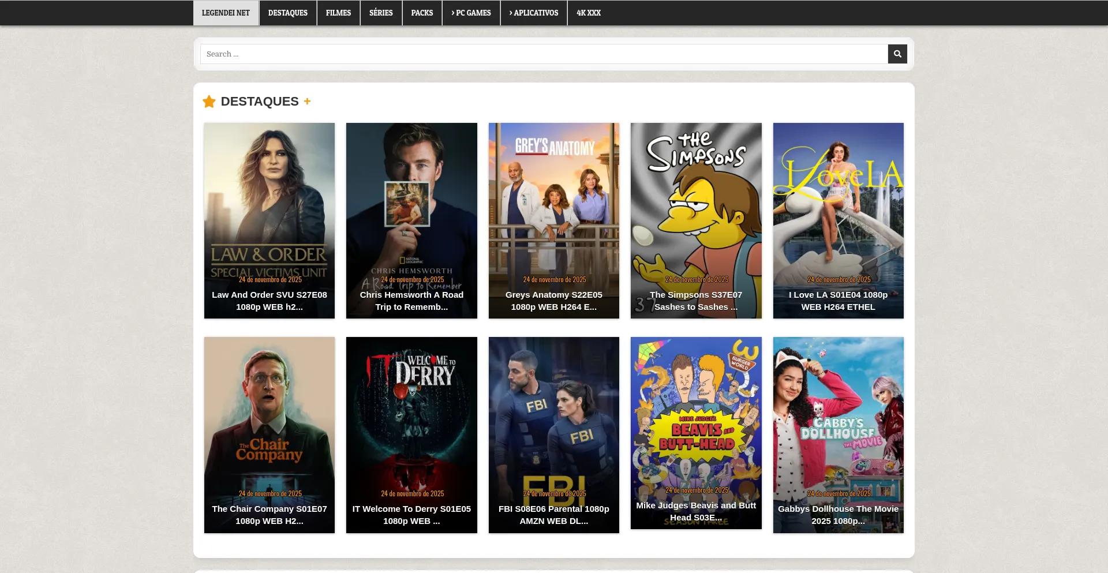The width and height of the screenshot is (1108, 573).
Task: Go to the Séries menu item
Action: point(381,13)
